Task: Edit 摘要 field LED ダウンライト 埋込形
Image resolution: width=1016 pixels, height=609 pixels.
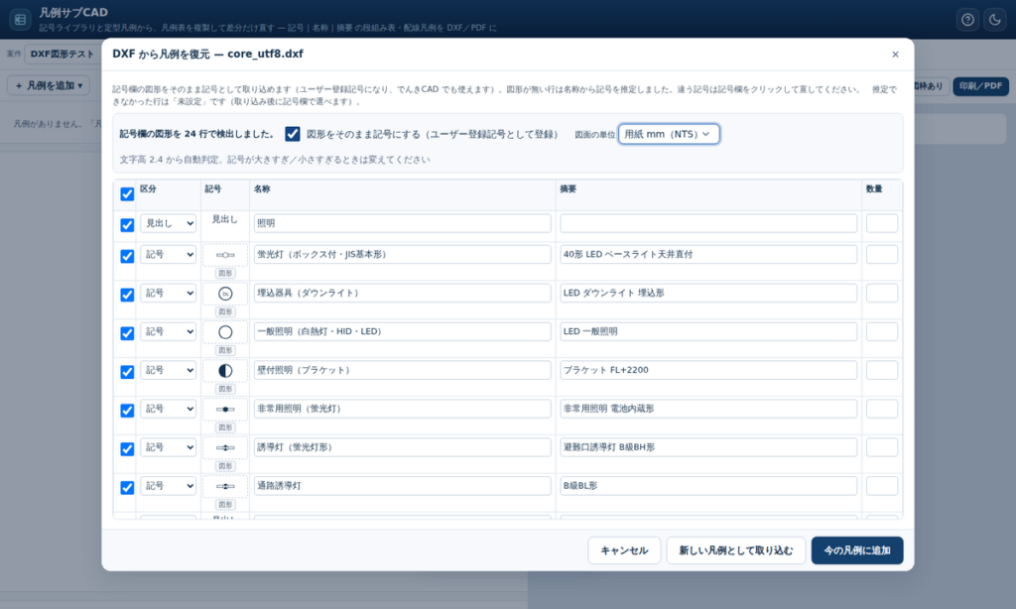Action: [x=708, y=293]
